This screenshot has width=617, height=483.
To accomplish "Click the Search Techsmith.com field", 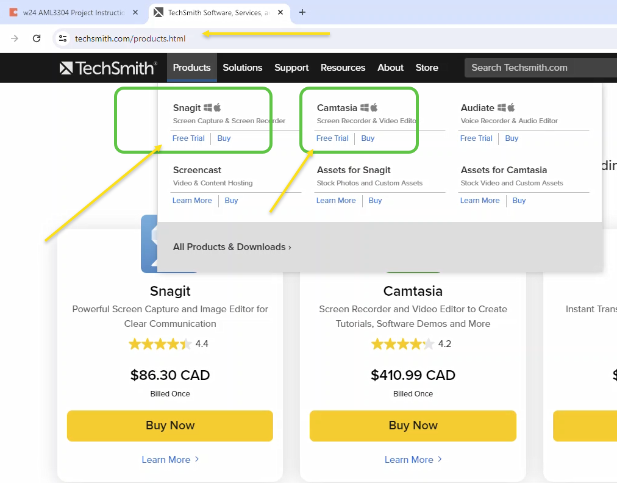I will click(x=537, y=68).
